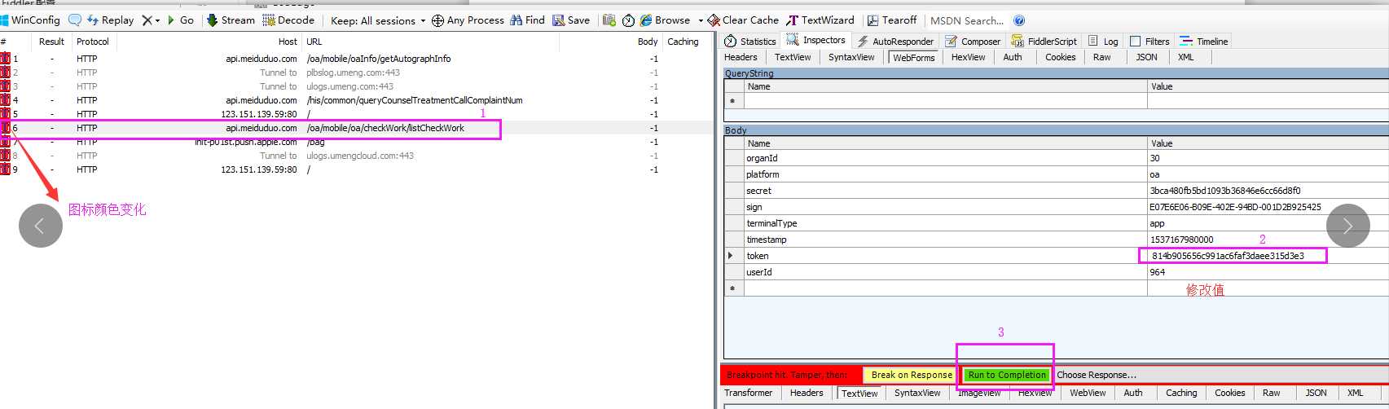
Task: Click the Tearoff toolbar button
Action: point(892,20)
